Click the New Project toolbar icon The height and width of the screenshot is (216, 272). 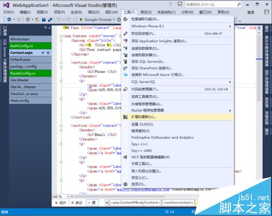point(28,20)
